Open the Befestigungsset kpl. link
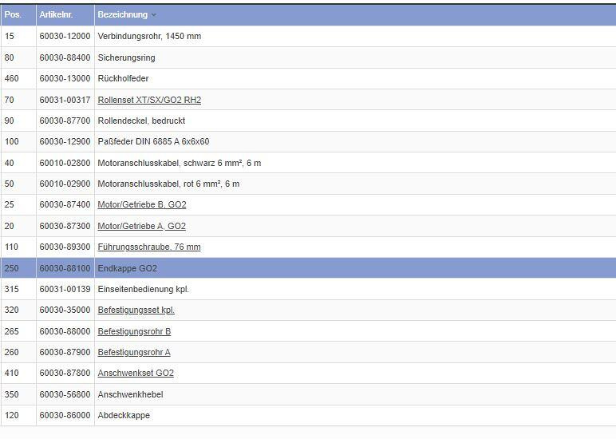The image size is (616, 439). coord(136,310)
